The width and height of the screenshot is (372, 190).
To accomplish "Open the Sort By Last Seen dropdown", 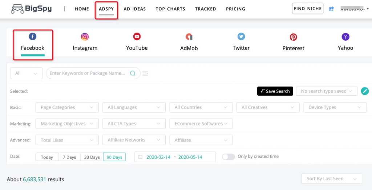I will coord(332,179).
